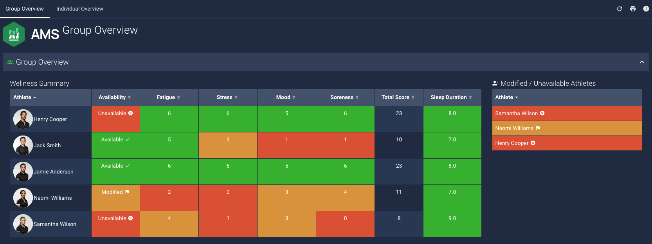Click Samantha Wilson's red Stress cell value 1

pyautogui.click(x=228, y=224)
